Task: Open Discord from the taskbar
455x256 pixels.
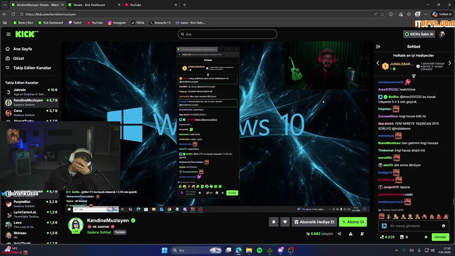Action: (280, 250)
